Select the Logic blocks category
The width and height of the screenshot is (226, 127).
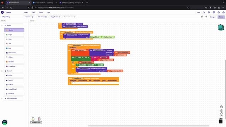coord(14,35)
